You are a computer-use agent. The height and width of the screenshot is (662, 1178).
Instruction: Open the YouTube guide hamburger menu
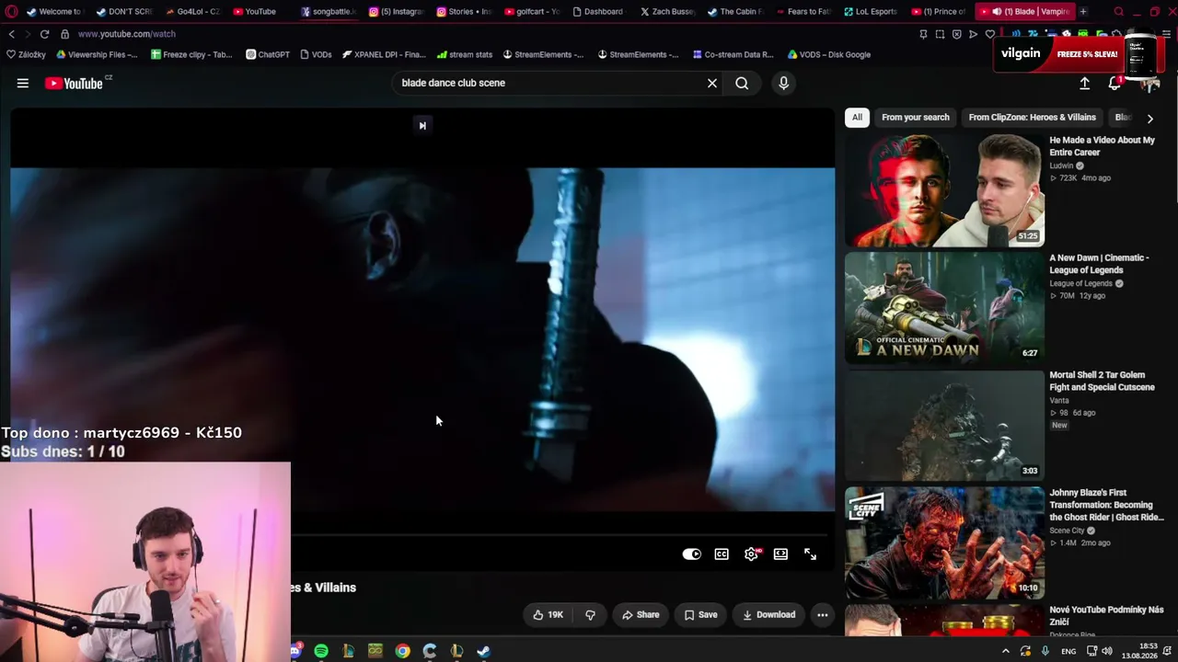click(22, 83)
